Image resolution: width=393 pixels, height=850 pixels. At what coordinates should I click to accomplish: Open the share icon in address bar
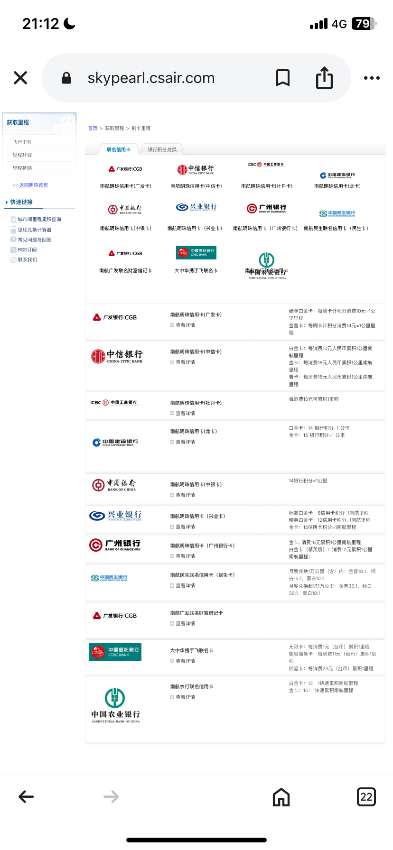click(325, 78)
